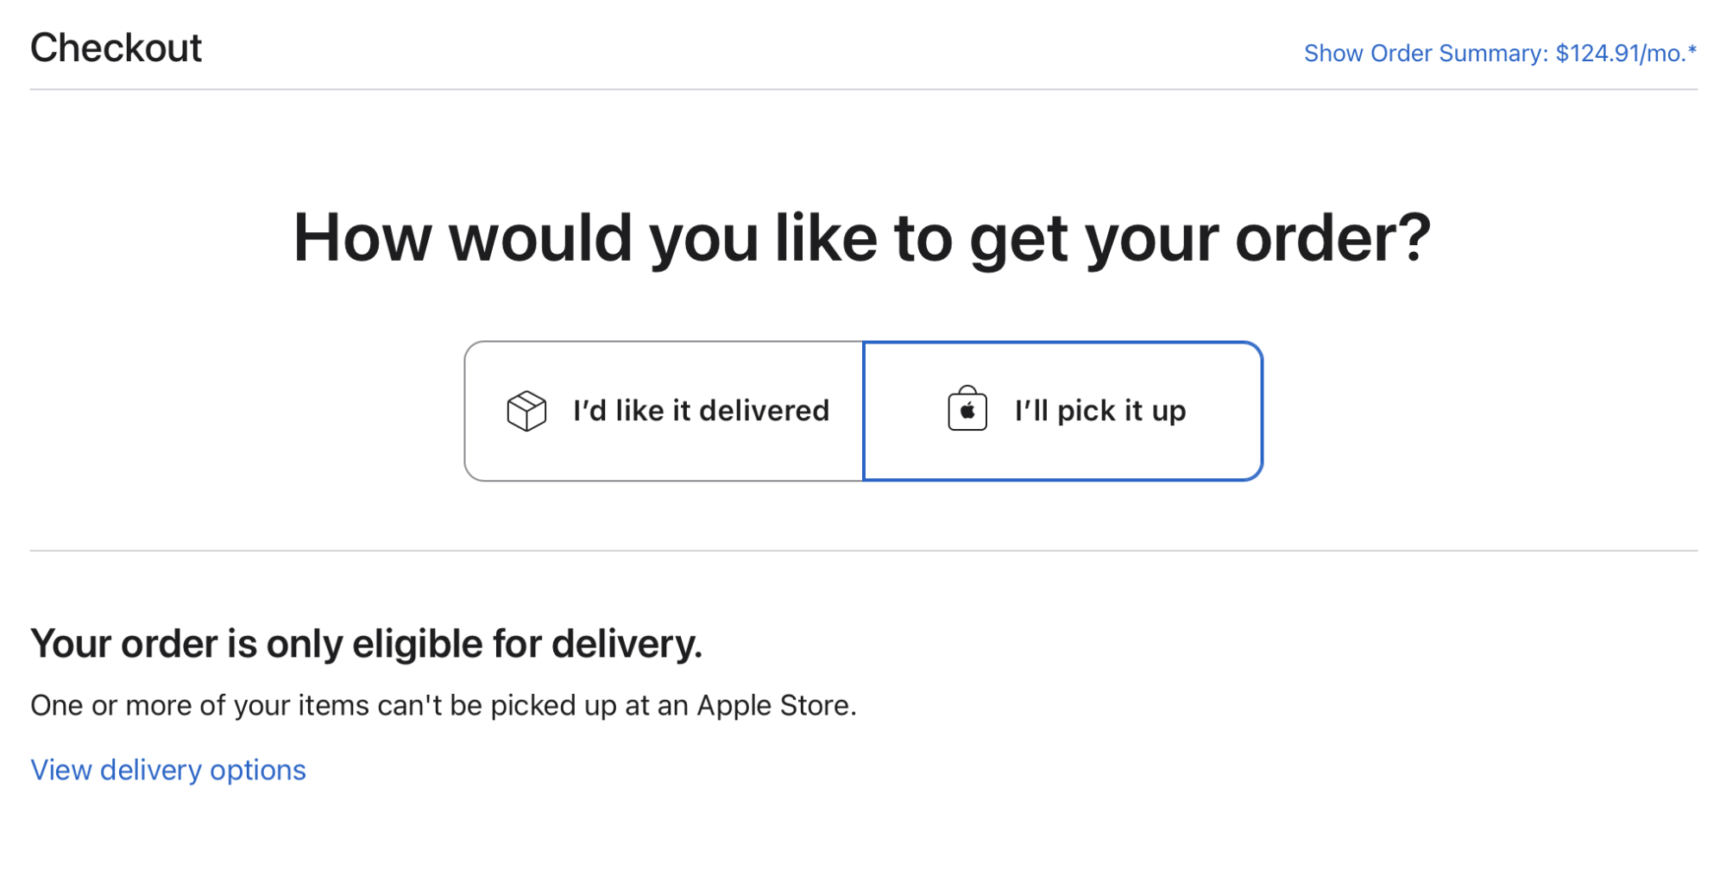Click the "I'll pick it up" label text
The image size is (1726, 870).
[1100, 412]
